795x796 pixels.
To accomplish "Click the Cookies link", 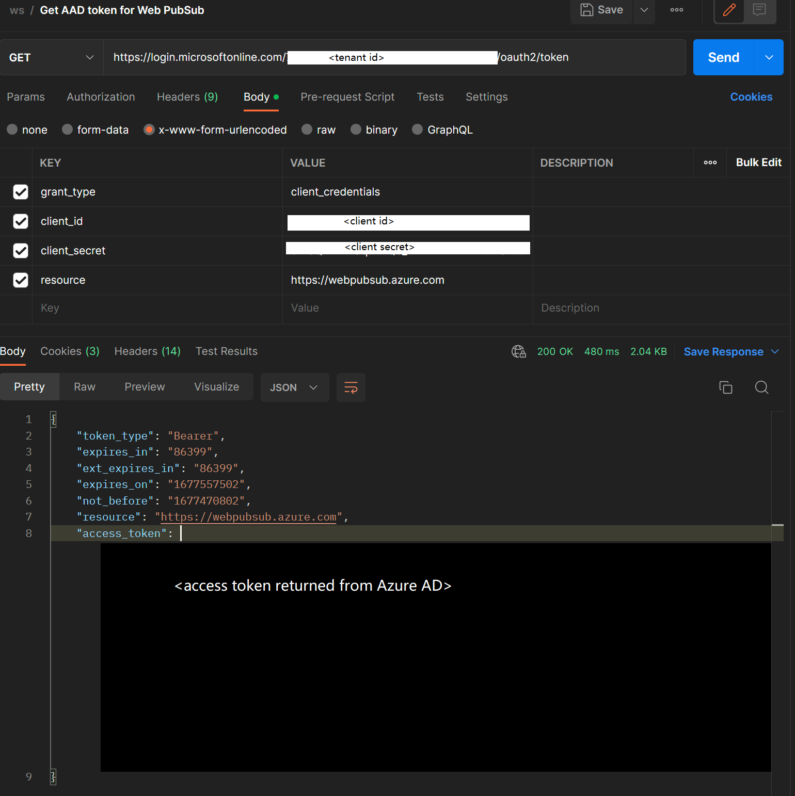I will [751, 97].
